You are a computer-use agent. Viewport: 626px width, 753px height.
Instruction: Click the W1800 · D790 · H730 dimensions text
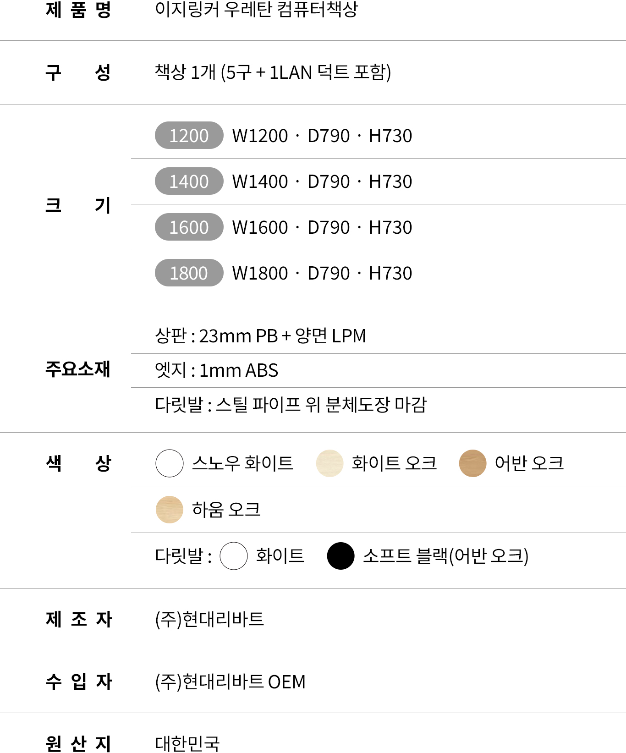pyautogui.click(x=322, y=273)
